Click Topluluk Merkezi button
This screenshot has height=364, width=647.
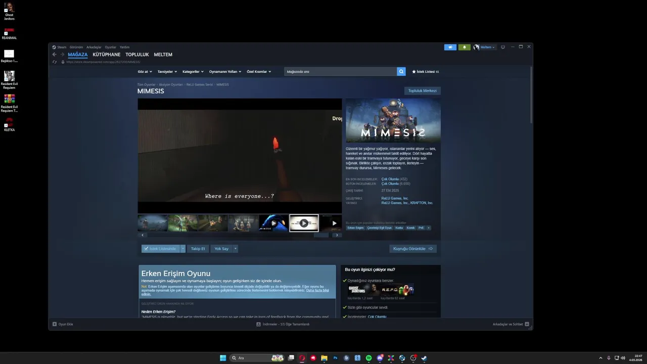tap(422, 90)
